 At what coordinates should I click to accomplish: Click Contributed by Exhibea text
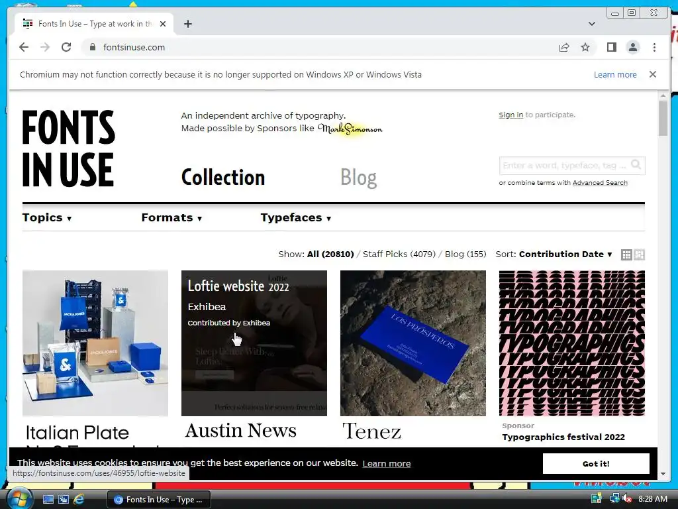coord(228,323)
